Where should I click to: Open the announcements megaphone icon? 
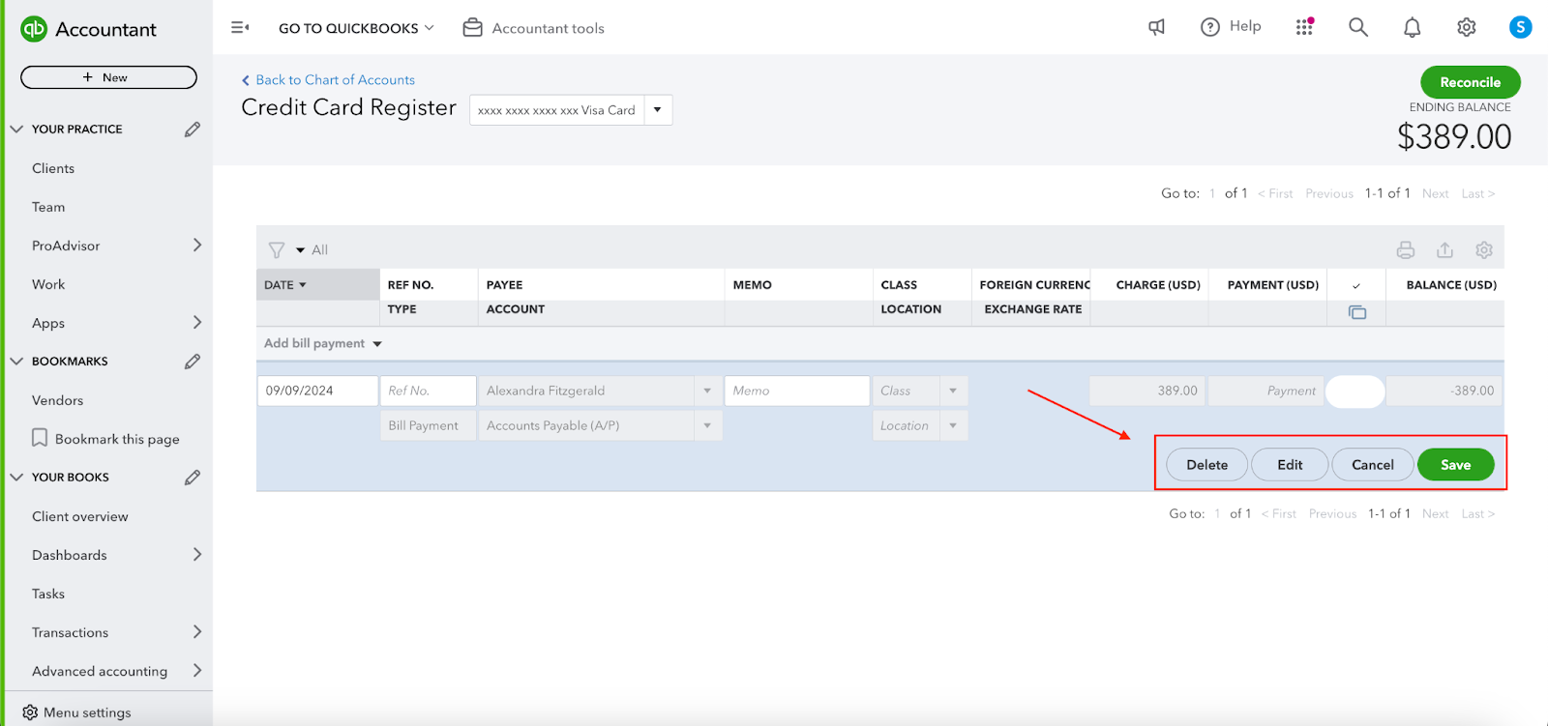point(1156,27)
